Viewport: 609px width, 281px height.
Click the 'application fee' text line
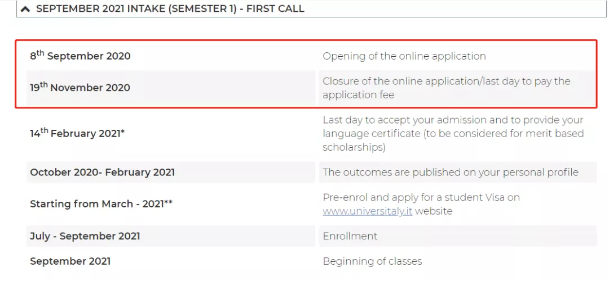point(358,94)
